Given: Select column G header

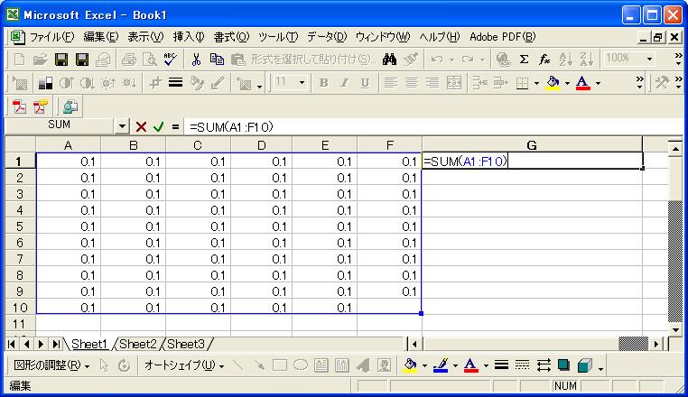Looking at the screenshot, I should [532, 145].
